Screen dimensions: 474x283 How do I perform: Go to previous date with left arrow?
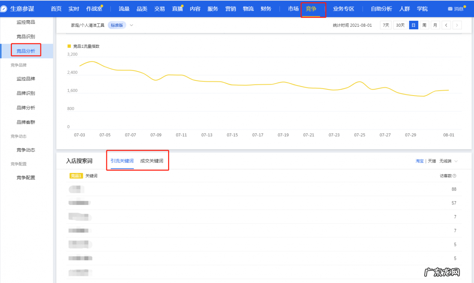pos(446,25)
